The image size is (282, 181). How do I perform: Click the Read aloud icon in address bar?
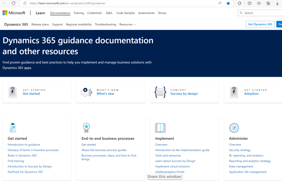coord(220,3)
